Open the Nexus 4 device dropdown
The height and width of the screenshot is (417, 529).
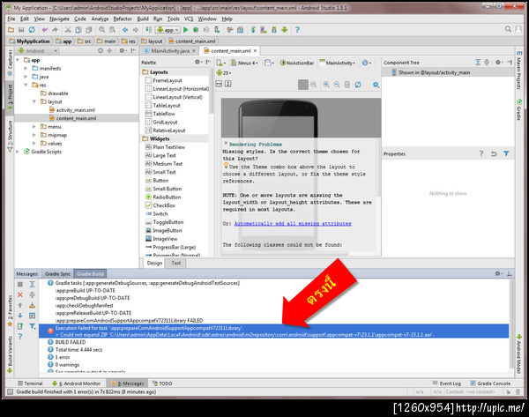pyautogui.click(x=244, y=63)
